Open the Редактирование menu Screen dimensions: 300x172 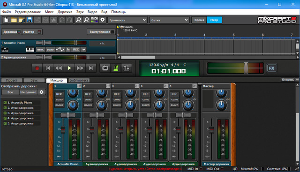[28, 12]
